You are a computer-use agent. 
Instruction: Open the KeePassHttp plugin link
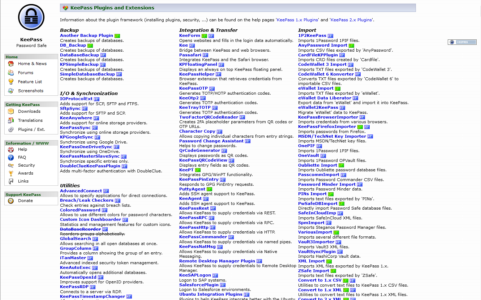[x=194, y=227]
